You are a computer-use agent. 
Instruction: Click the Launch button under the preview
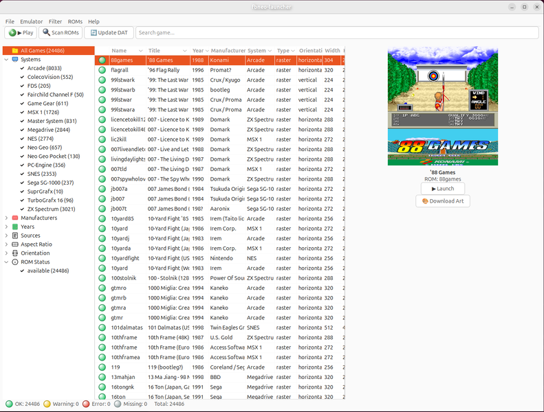(443, 189)
